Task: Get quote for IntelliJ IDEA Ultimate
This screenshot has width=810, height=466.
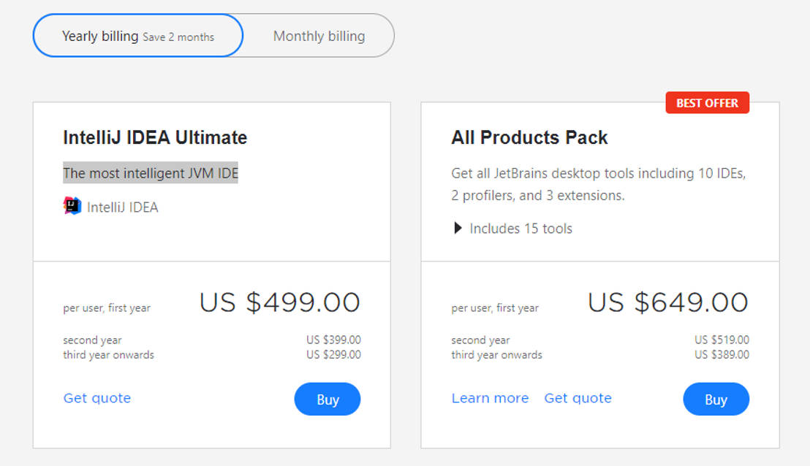Action: pos(97,398)
